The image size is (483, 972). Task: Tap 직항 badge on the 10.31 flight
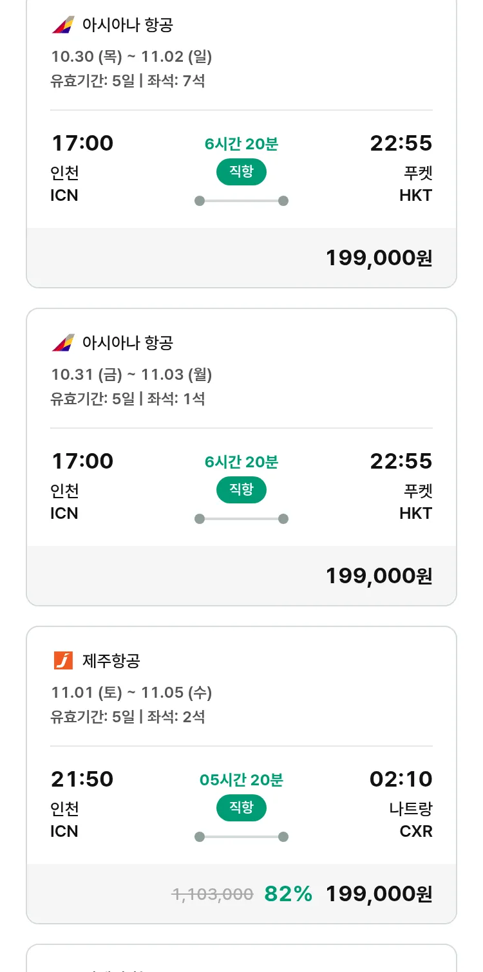pos(241,490)
